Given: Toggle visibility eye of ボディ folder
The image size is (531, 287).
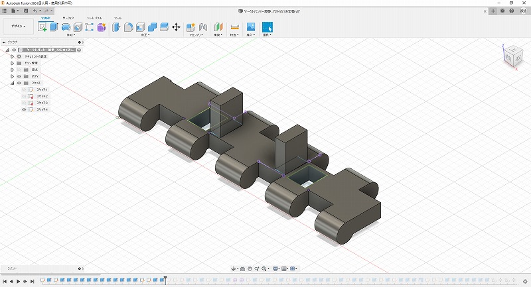Looking at the screenshot, I should 19,76.
